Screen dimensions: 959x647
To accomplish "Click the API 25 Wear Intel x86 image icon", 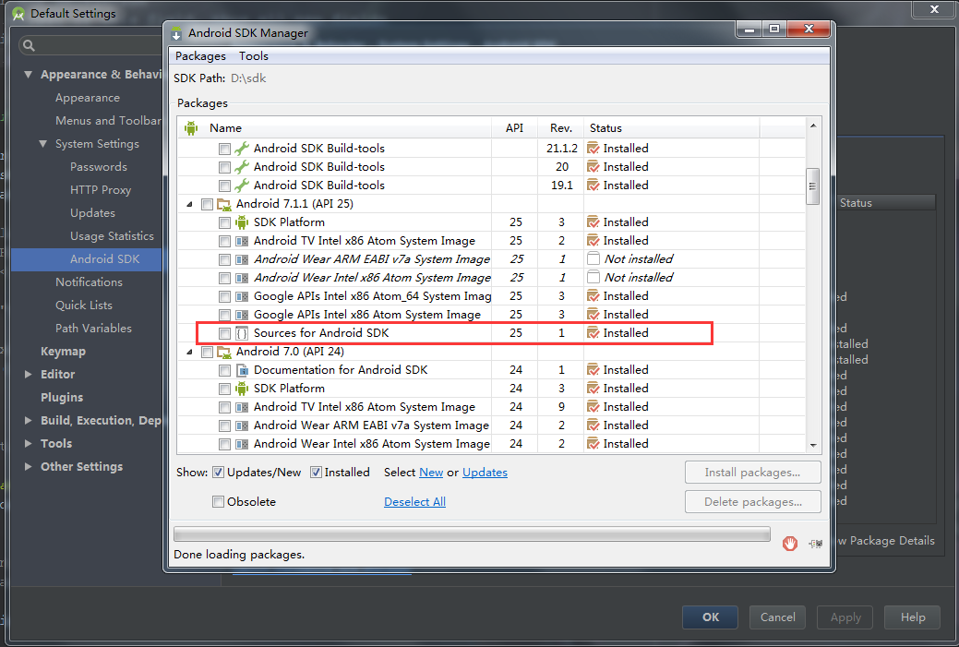I will [x=242, y=278].
